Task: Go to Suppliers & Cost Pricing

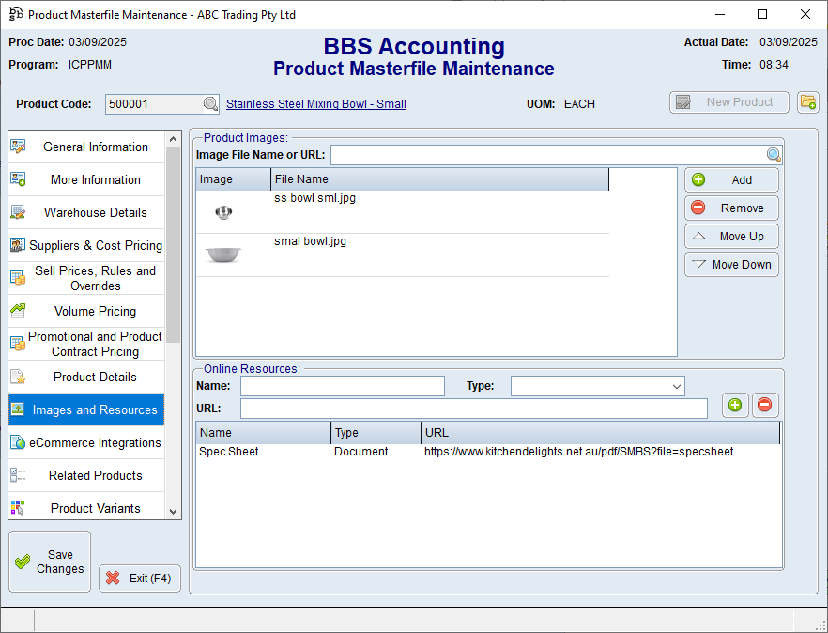Action: tap(95, 246)
